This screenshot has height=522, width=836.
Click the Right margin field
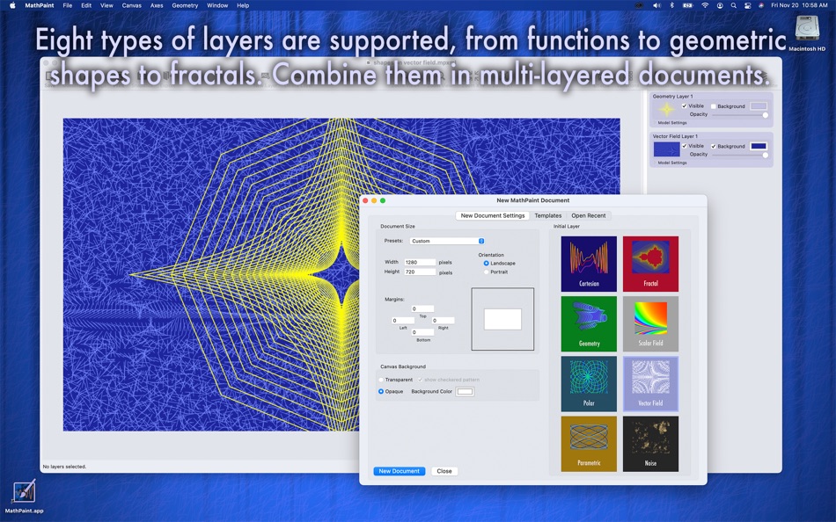coord(443,321)
